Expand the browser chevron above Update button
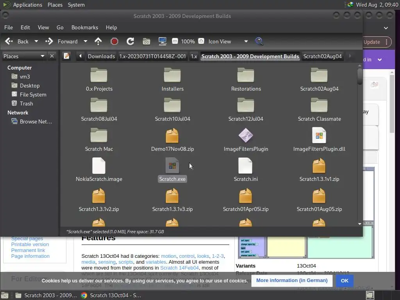This screenshot has width=400, height=300. click(386, 28)
